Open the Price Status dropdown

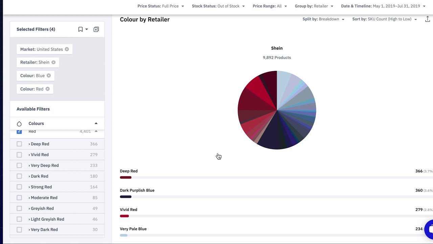(x=161, y=6)
